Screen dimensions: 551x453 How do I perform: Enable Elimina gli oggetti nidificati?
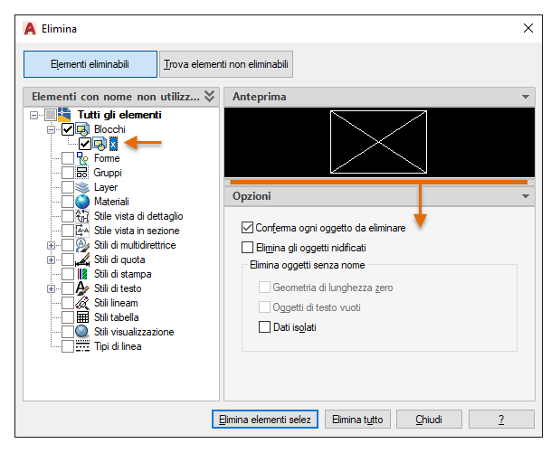pyautogui.click(x=247, y=247)
